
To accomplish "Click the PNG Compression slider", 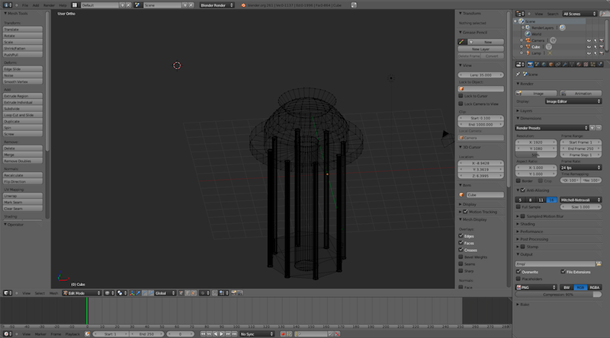I will 558,295.
